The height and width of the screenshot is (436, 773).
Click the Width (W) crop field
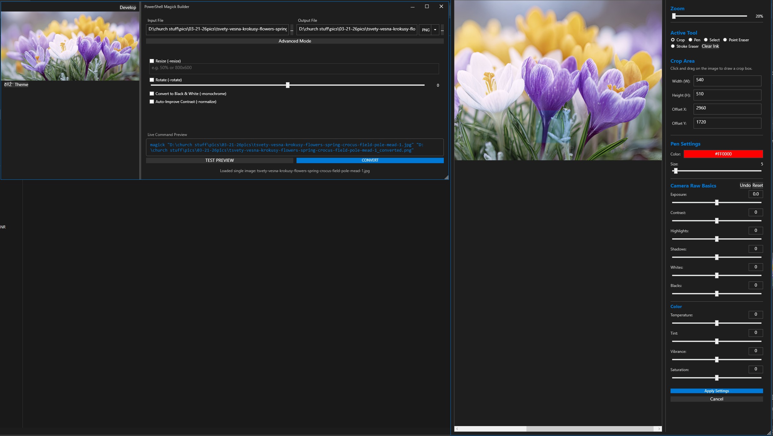tap(727, 81)
